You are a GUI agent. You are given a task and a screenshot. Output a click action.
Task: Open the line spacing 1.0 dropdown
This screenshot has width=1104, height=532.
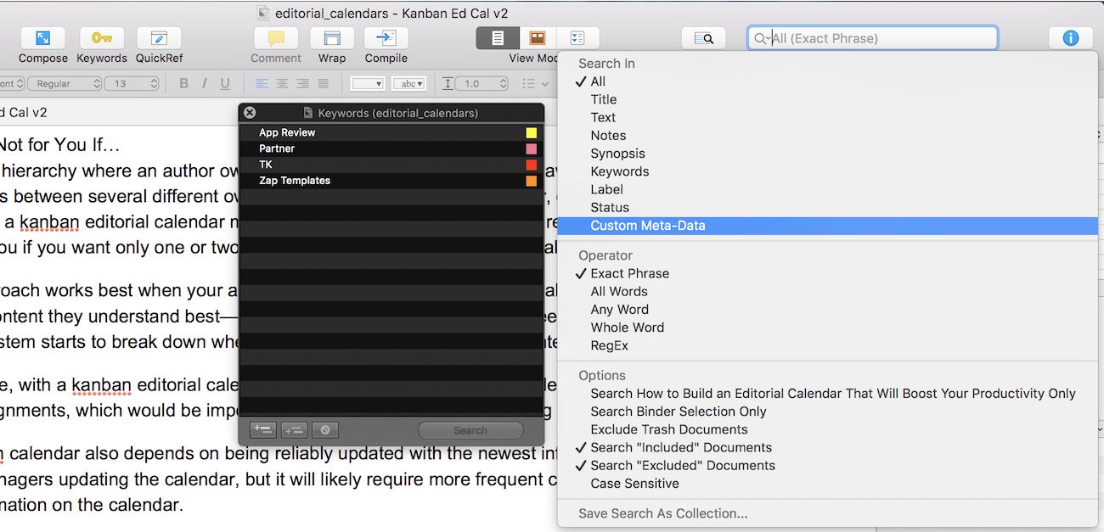(x=482, y=84)
